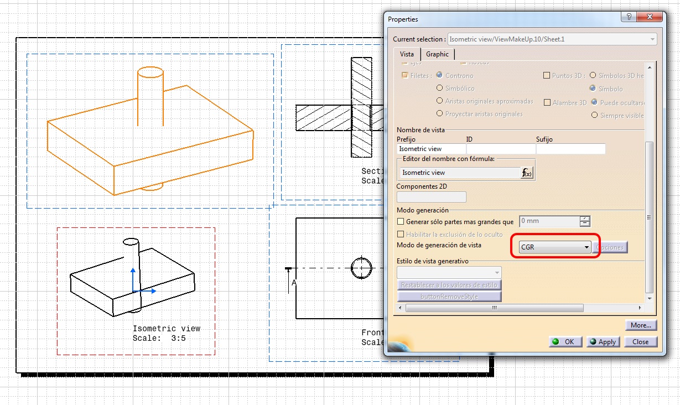The width and height of the screenshot is (680, 405).
Task: Click the hatched section view drawing
Action: [x=340, y=108]
